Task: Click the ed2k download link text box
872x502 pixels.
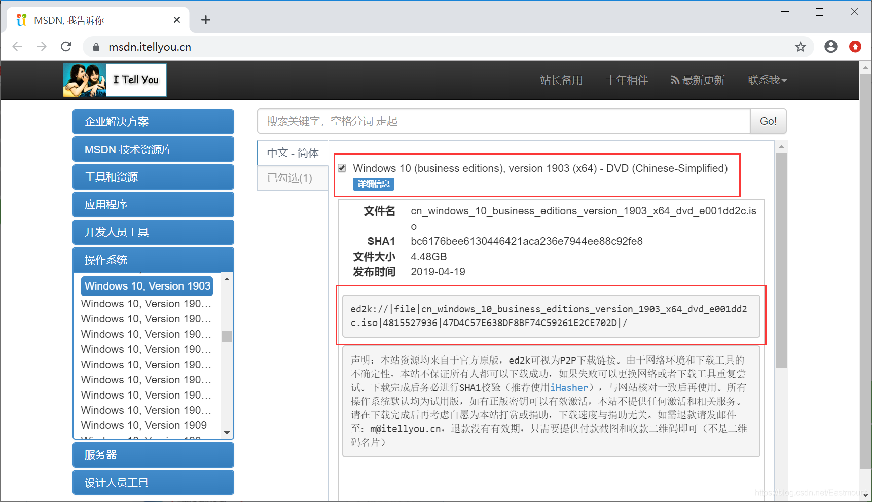Action: pyautogui.click(x=551, y=316)
